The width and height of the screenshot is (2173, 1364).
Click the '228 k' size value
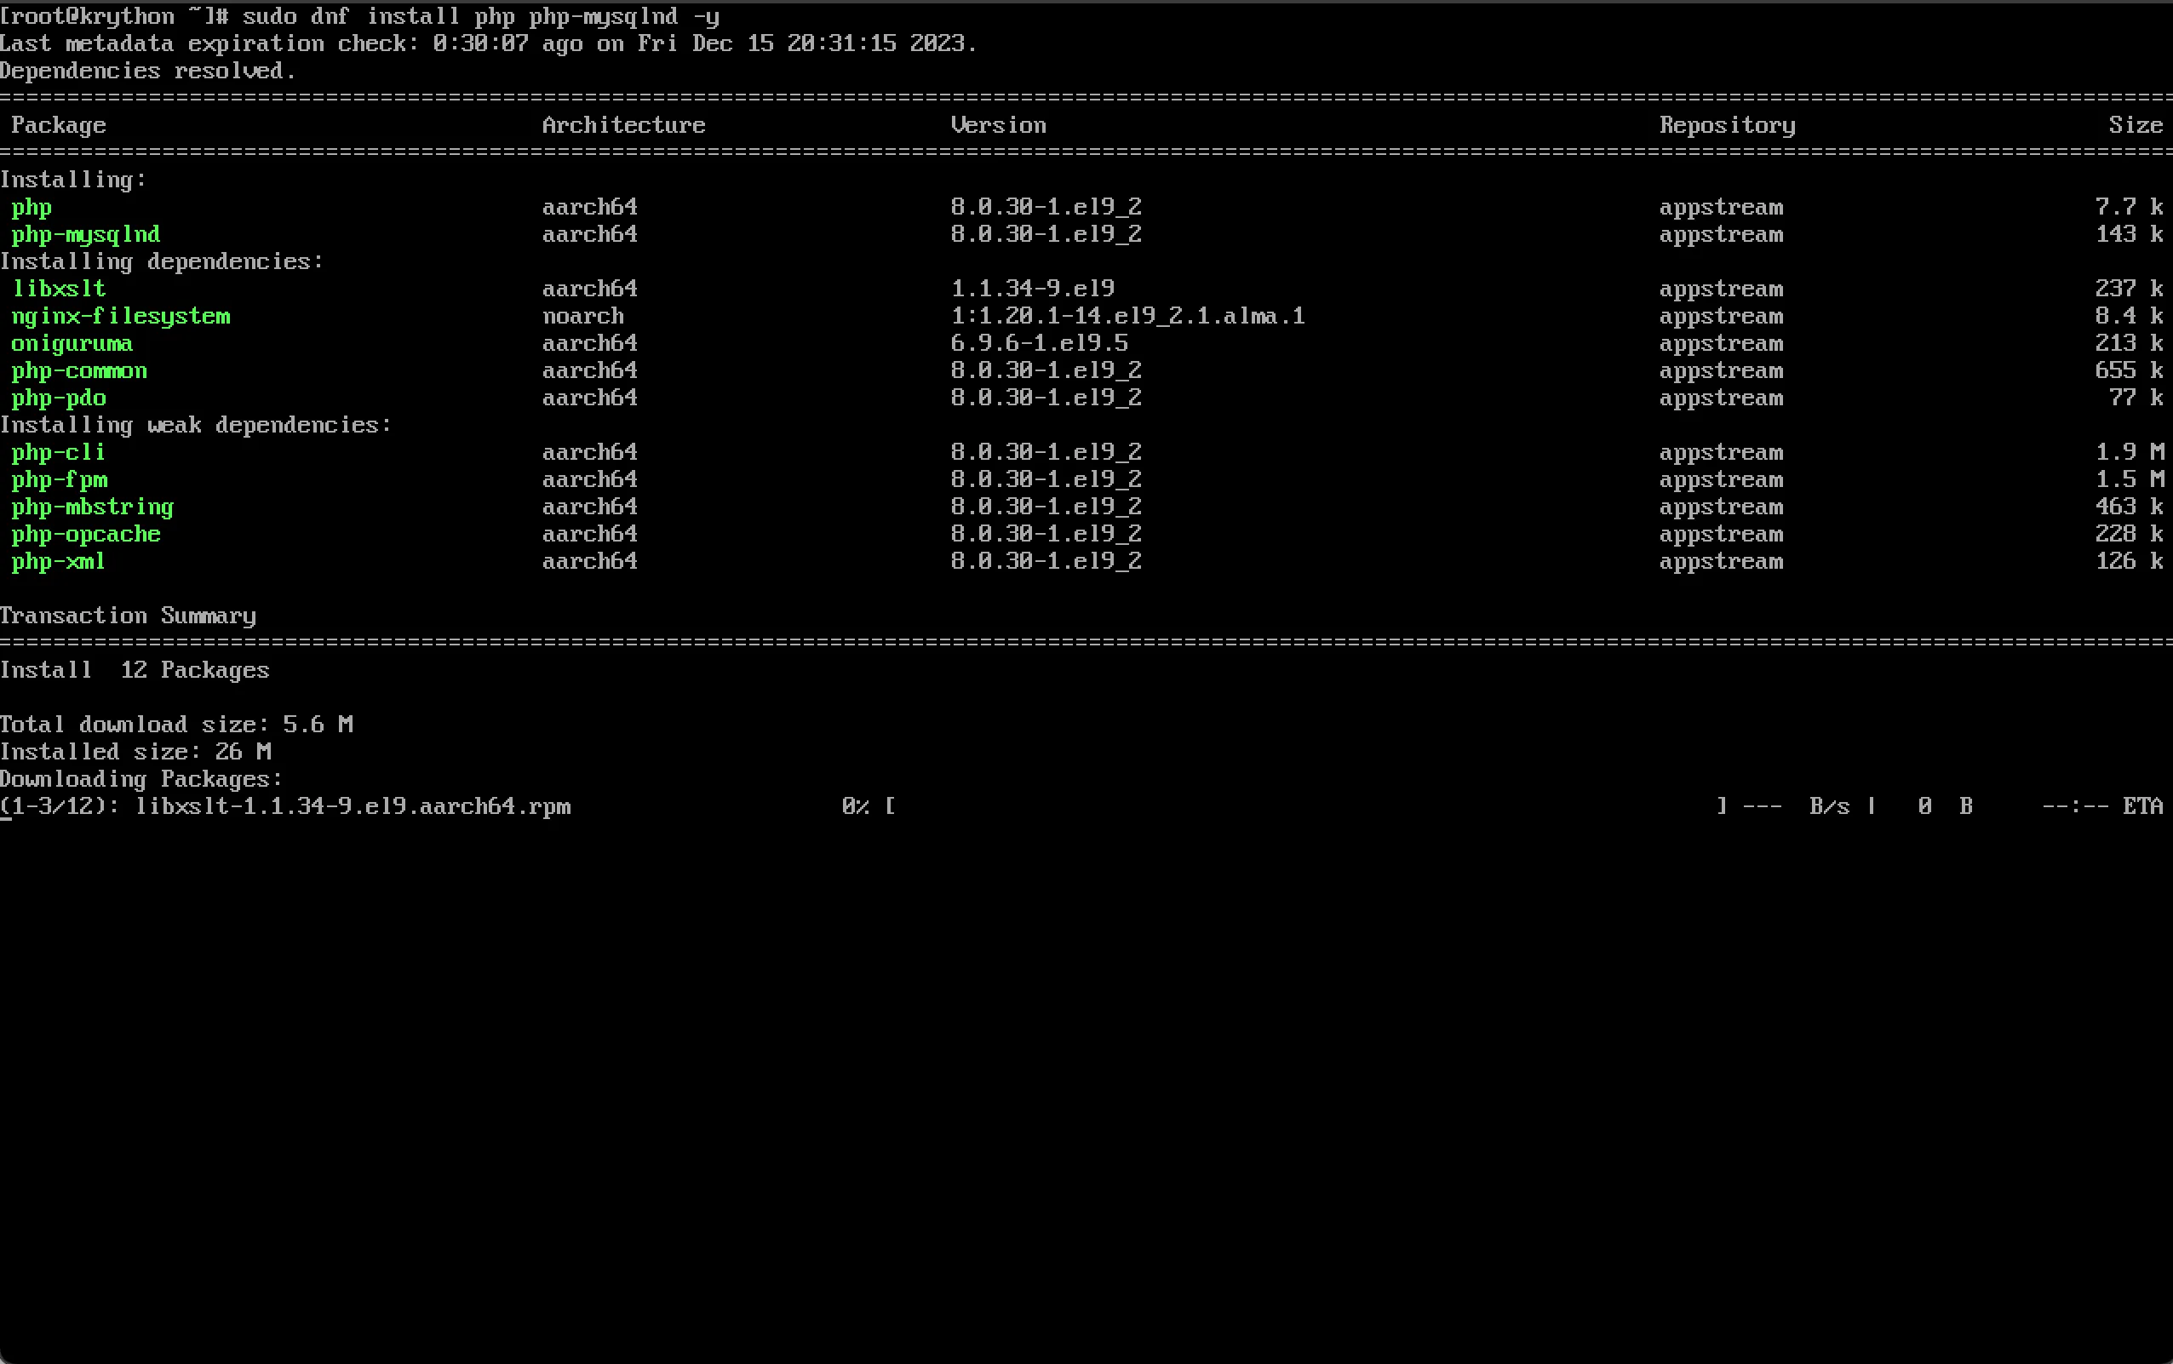pos(2129,534)
